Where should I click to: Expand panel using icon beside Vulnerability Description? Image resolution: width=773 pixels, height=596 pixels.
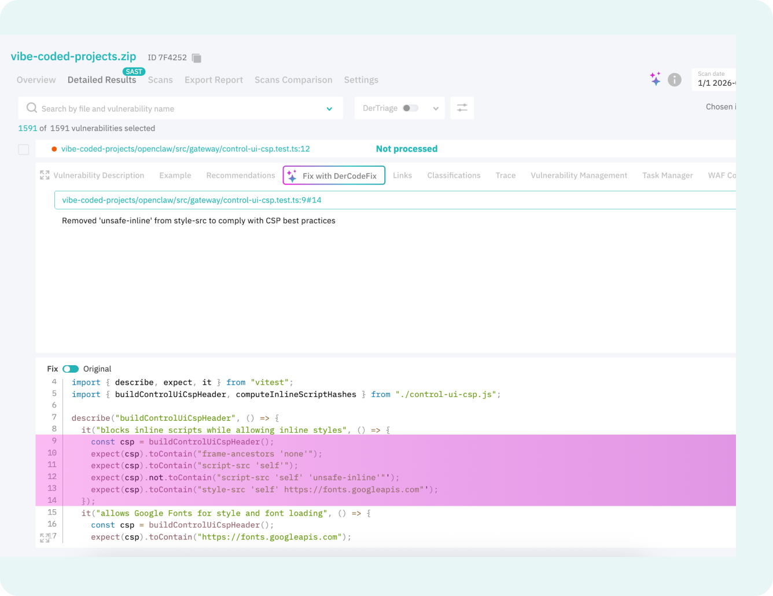[45, 175]
